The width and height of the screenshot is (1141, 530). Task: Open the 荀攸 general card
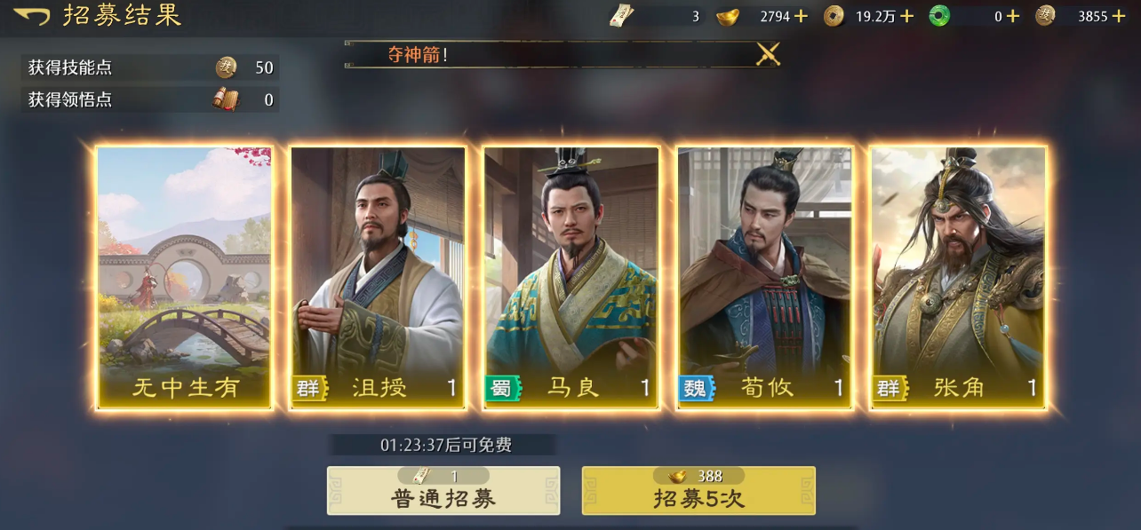765,277
